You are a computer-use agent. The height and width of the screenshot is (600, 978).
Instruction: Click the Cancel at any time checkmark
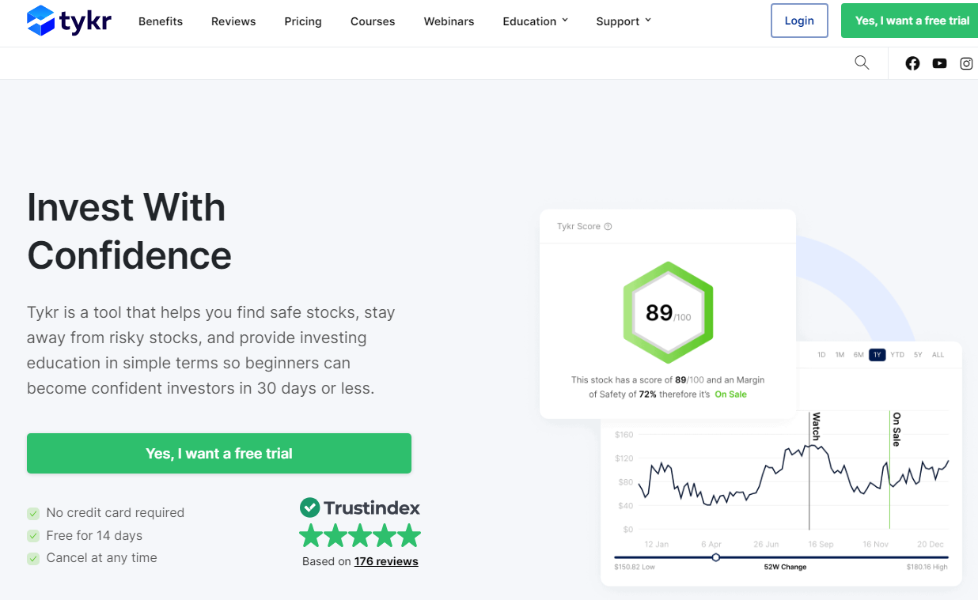tap(33, 558)
